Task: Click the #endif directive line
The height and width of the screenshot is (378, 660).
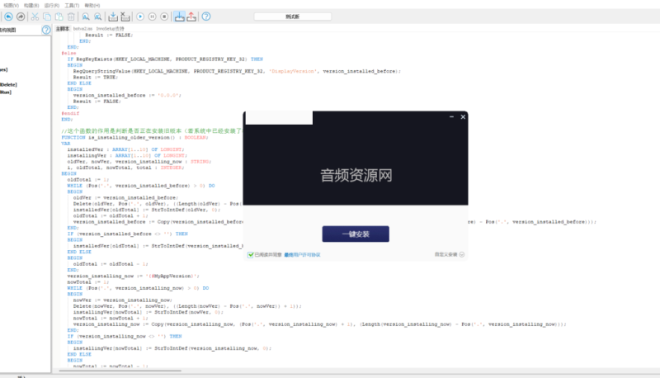Action: [70, 113]
